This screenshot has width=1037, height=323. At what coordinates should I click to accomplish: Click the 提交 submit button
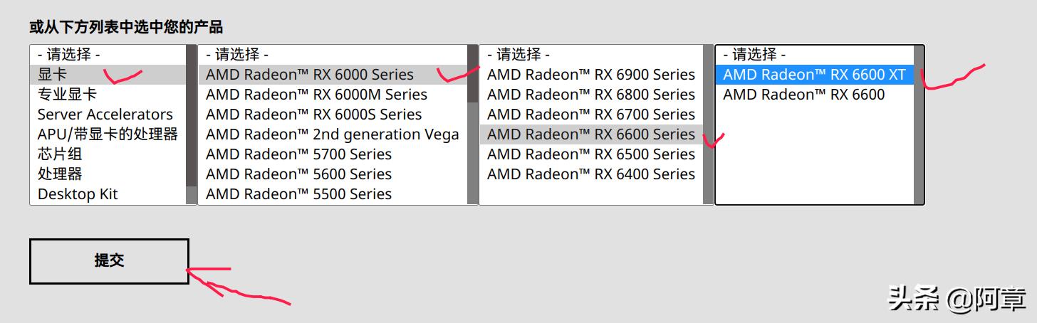[109, 261]
